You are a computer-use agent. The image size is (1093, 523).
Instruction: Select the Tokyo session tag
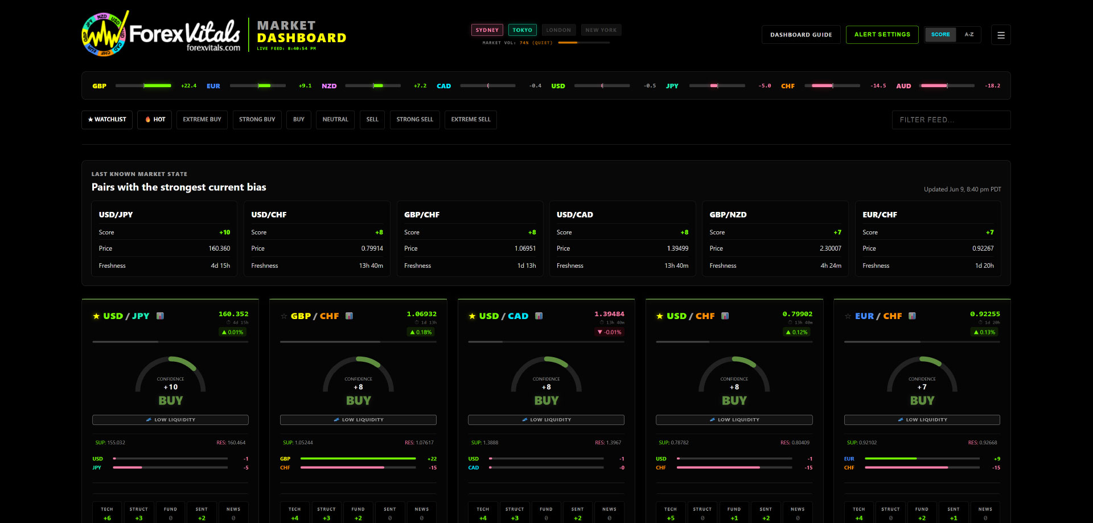coord(522,30)
